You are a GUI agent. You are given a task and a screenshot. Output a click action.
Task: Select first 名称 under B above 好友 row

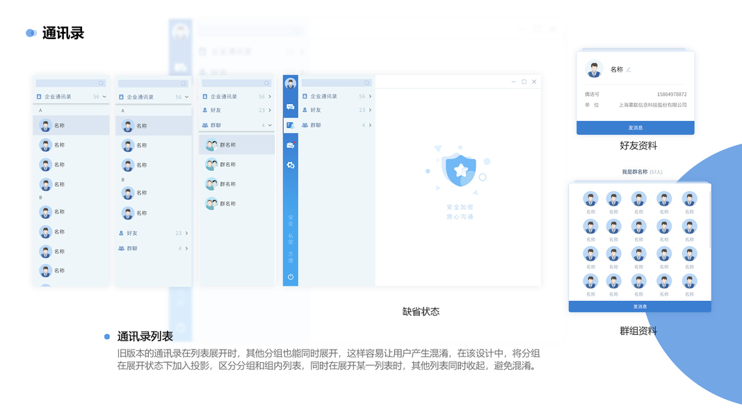tap(153, 193)
